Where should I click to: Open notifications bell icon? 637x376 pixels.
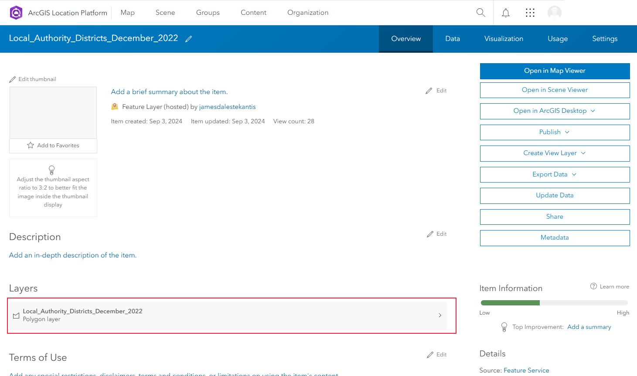click(505, 13)
